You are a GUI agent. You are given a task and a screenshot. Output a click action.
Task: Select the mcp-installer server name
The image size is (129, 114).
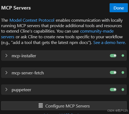pos(24,56)
